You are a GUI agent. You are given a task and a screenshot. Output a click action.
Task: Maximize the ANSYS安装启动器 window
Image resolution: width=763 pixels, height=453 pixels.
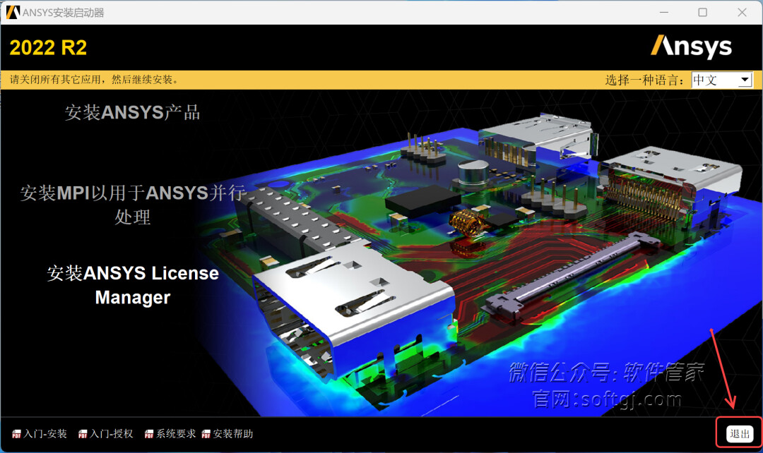pos(703,12)
